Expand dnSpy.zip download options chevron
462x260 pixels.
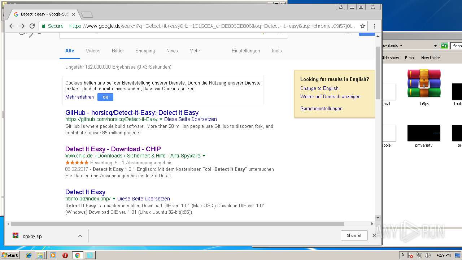(80, 236)
